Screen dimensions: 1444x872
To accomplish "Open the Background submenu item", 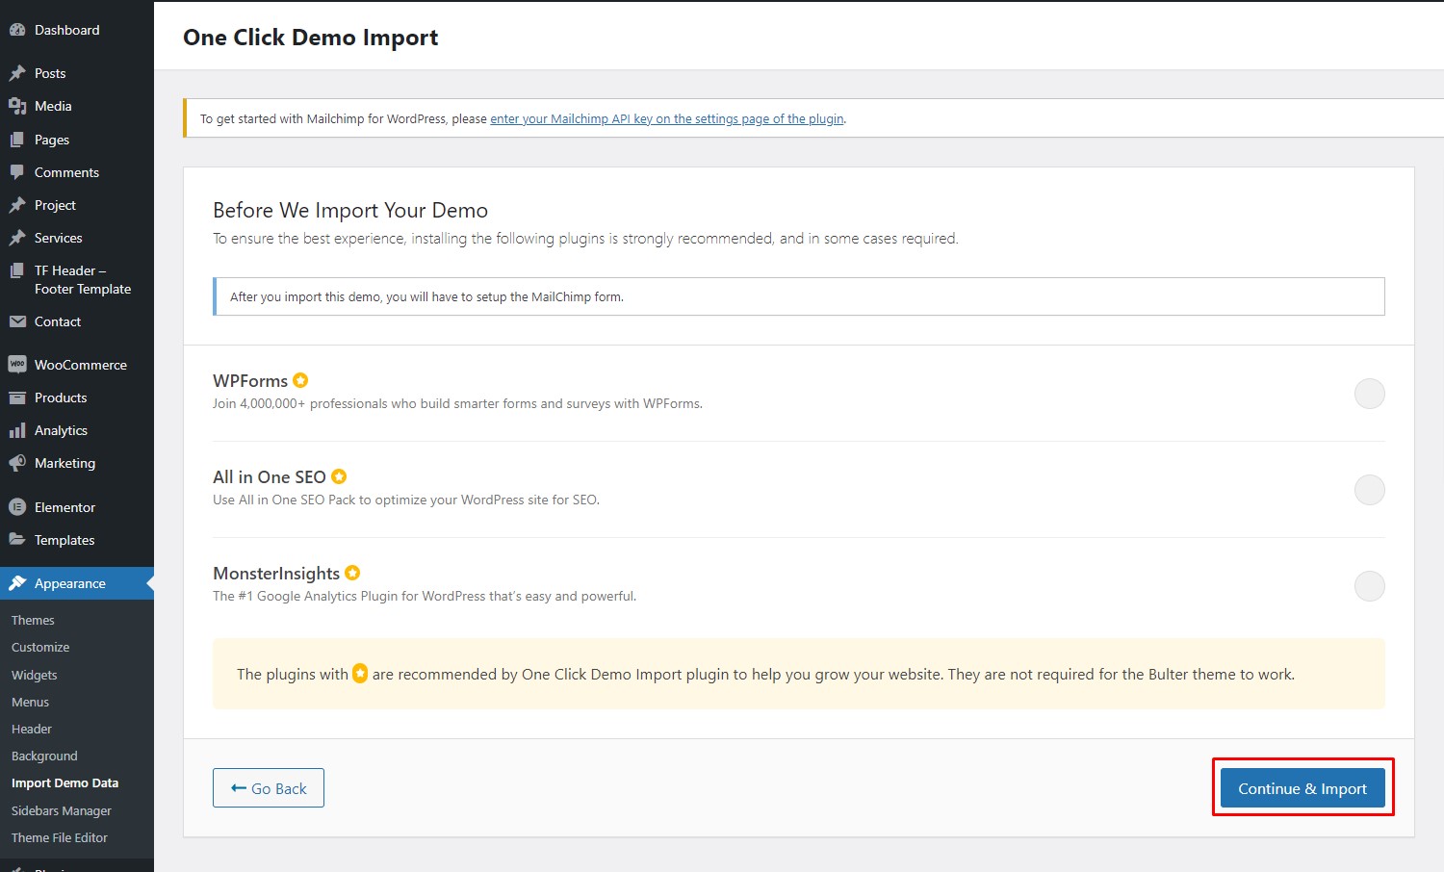I will coord(44,757).
